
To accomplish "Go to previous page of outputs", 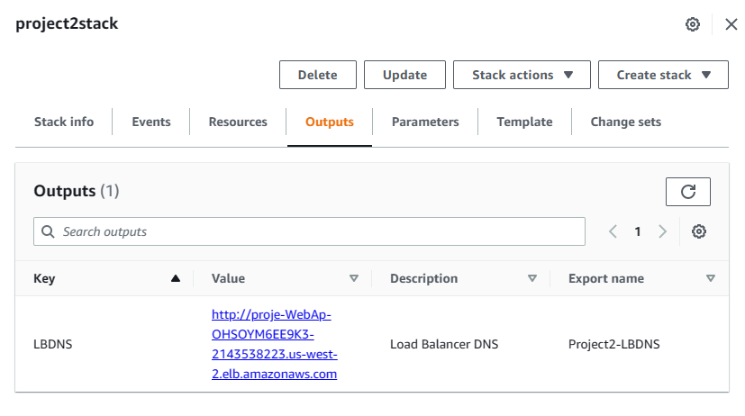I will (613, 231).
